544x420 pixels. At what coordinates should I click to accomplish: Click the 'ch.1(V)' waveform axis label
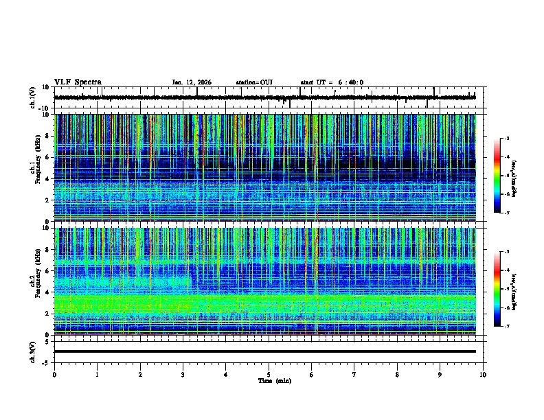[x=33, y=97]
